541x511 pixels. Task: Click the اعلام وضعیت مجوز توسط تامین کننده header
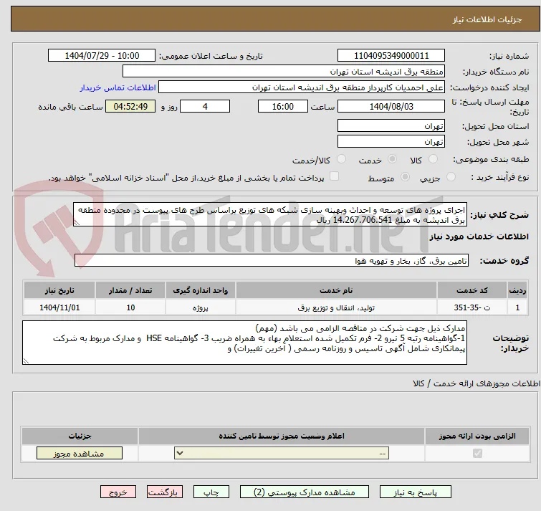click(x=282, y=436)
